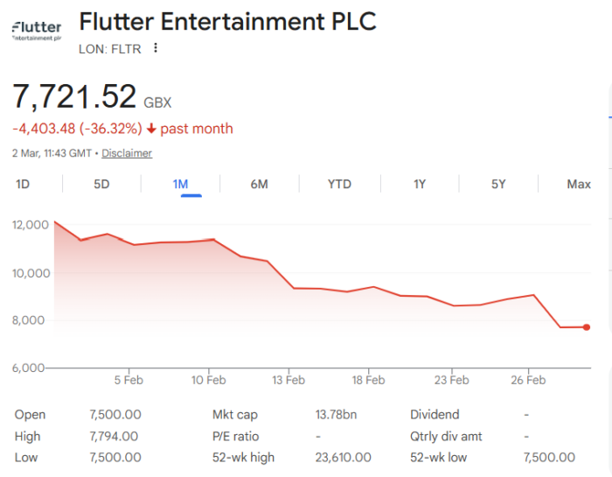Open the three-dot options menu beside LON: FLTR

(156, 48)
